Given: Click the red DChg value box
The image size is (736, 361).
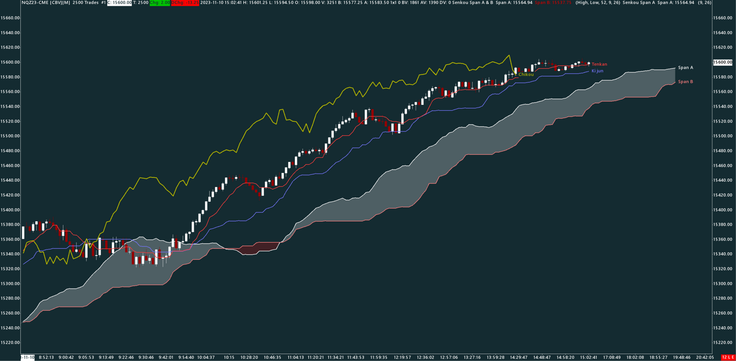Looking at the screenshot, I should pos(185,3).
